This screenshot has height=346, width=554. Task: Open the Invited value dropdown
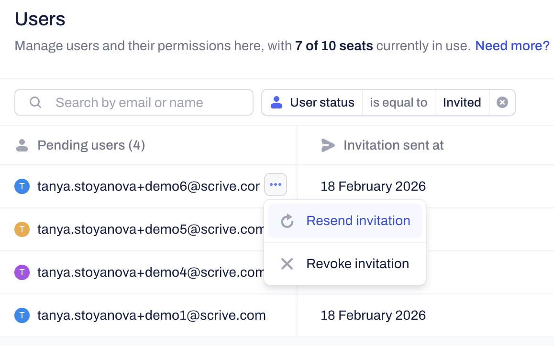(x=462, y=102)
